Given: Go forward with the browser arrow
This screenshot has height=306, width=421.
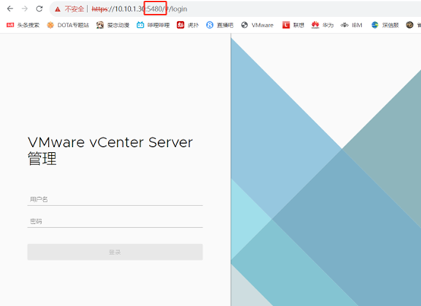Looking at the screenshot, I should point(25,9).
